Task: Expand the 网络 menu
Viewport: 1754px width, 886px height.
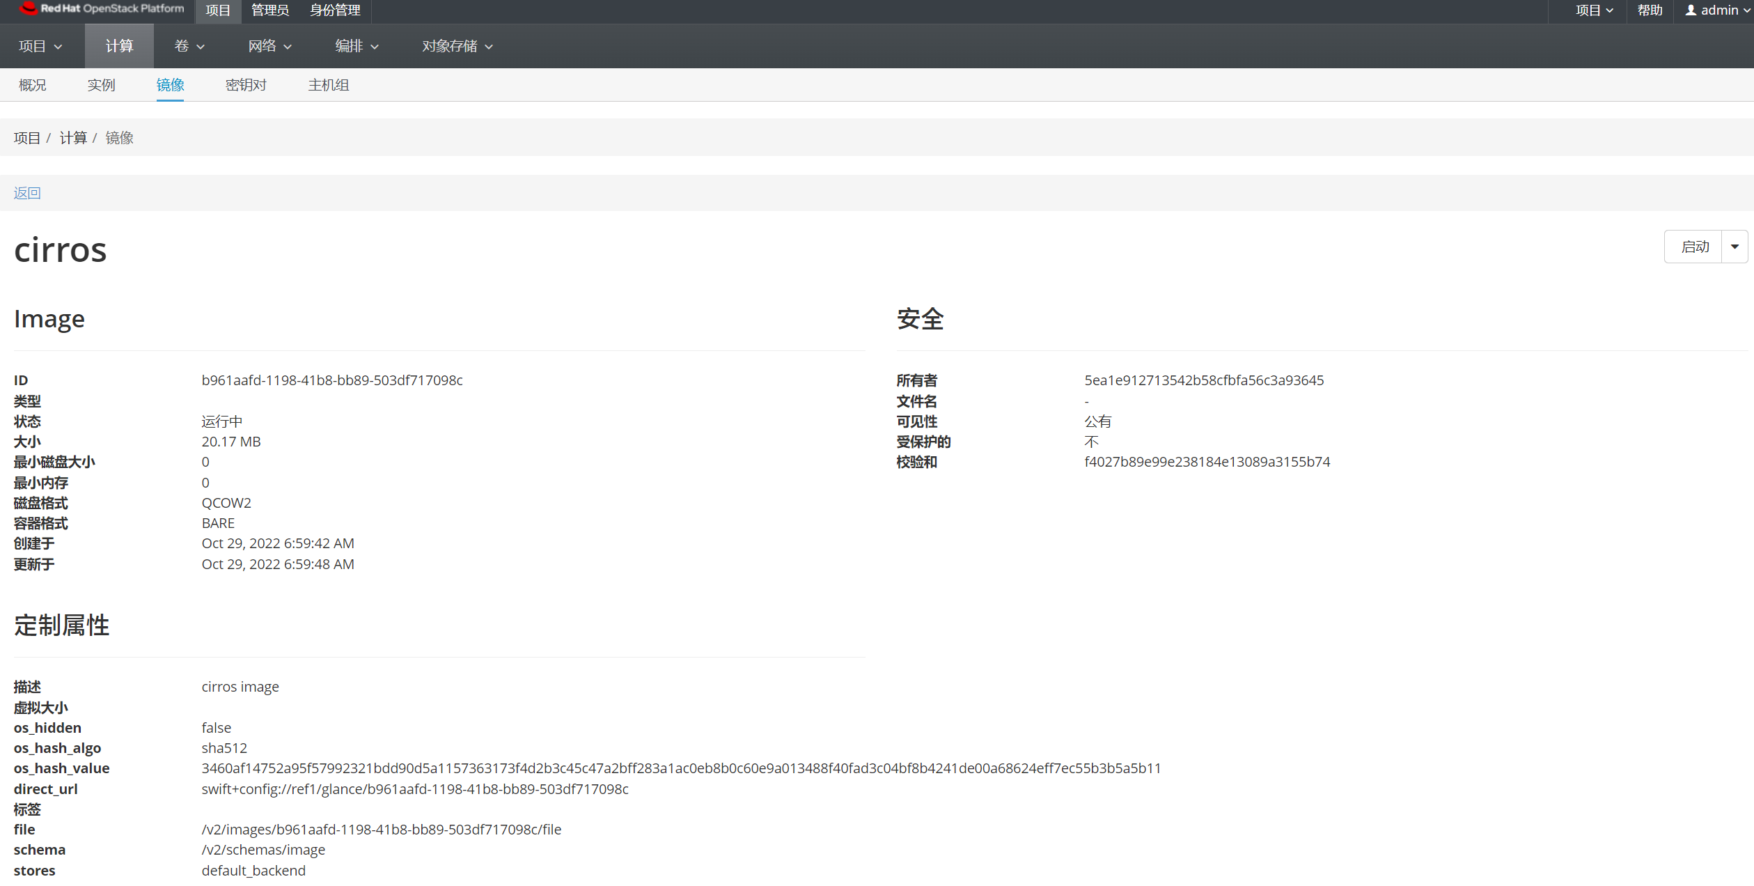Action: (x=269, y=46)
